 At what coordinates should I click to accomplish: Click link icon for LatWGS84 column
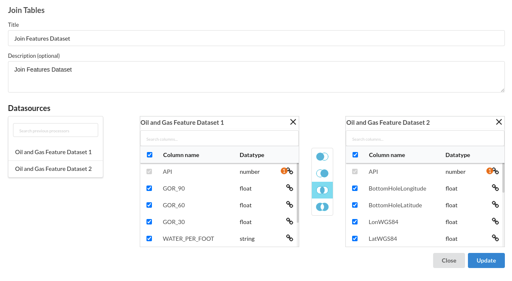click(x=495, y=238)
